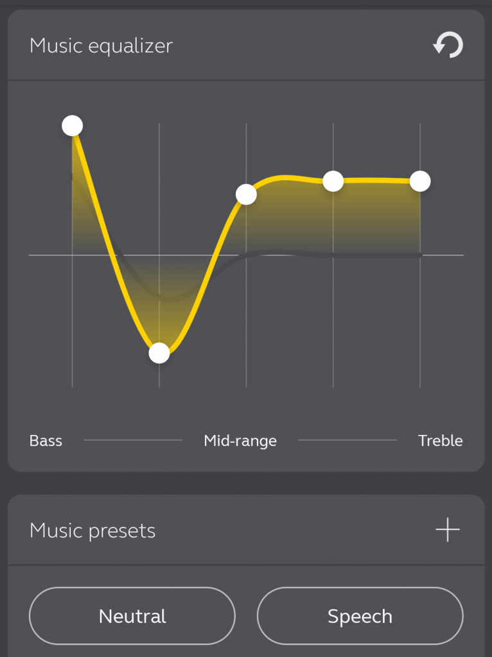Screen dimensions: 492x657
Task: Click the line between Bass and Mid-range labels
Action: point(133,440)
